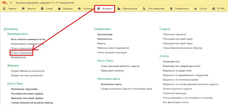
Task: Create Строка банковской выписки (Приход)
Action: [183, 48]
